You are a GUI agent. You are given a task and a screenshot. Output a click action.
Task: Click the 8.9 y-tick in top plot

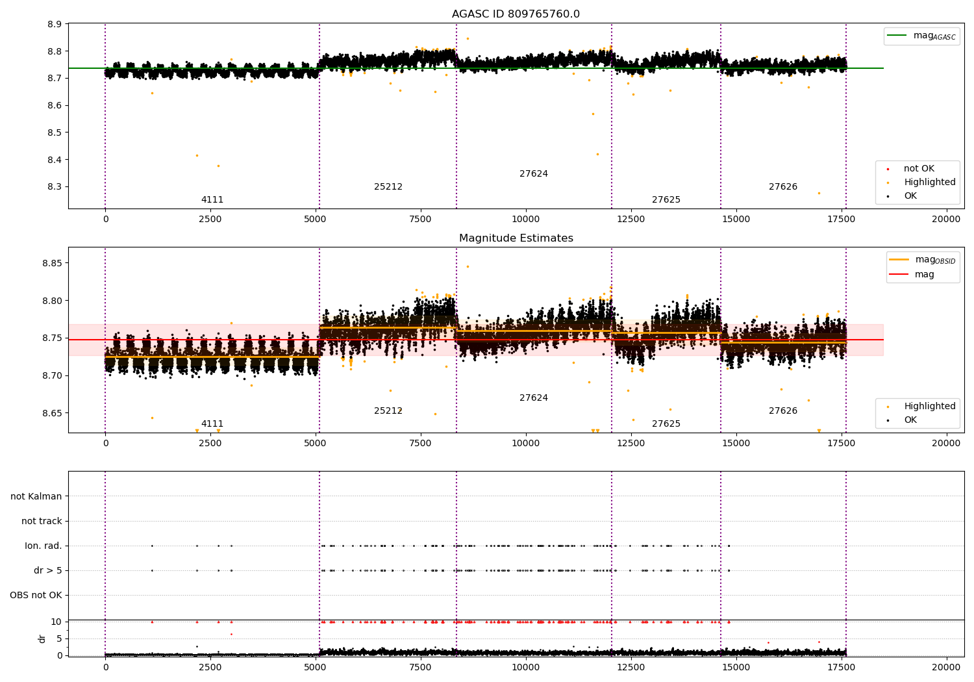pyautogui.click(x=55, y=25)
